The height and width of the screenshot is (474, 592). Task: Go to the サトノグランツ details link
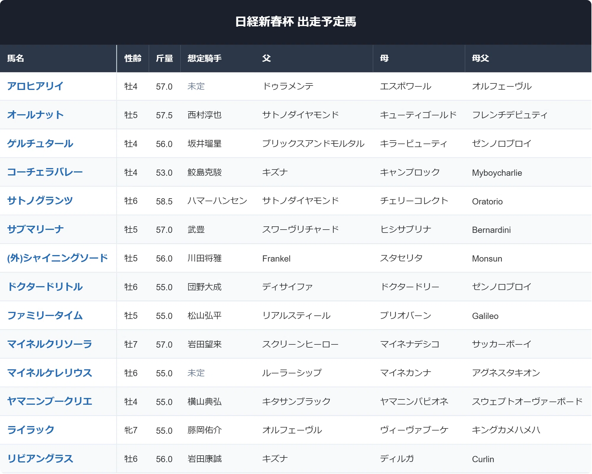(40, 201)
